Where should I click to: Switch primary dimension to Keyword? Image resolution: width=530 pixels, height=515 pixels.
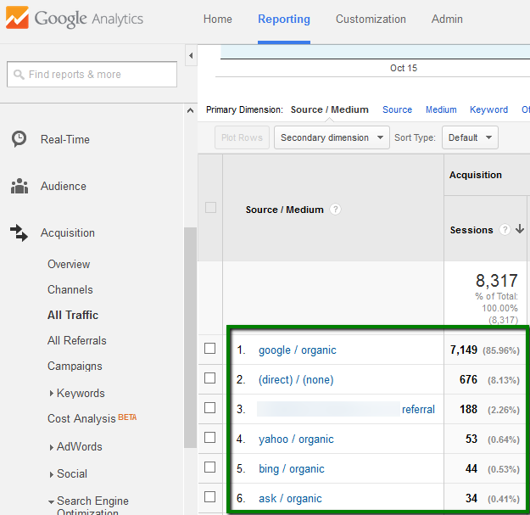pyautogui.click(x=488, y=109)
